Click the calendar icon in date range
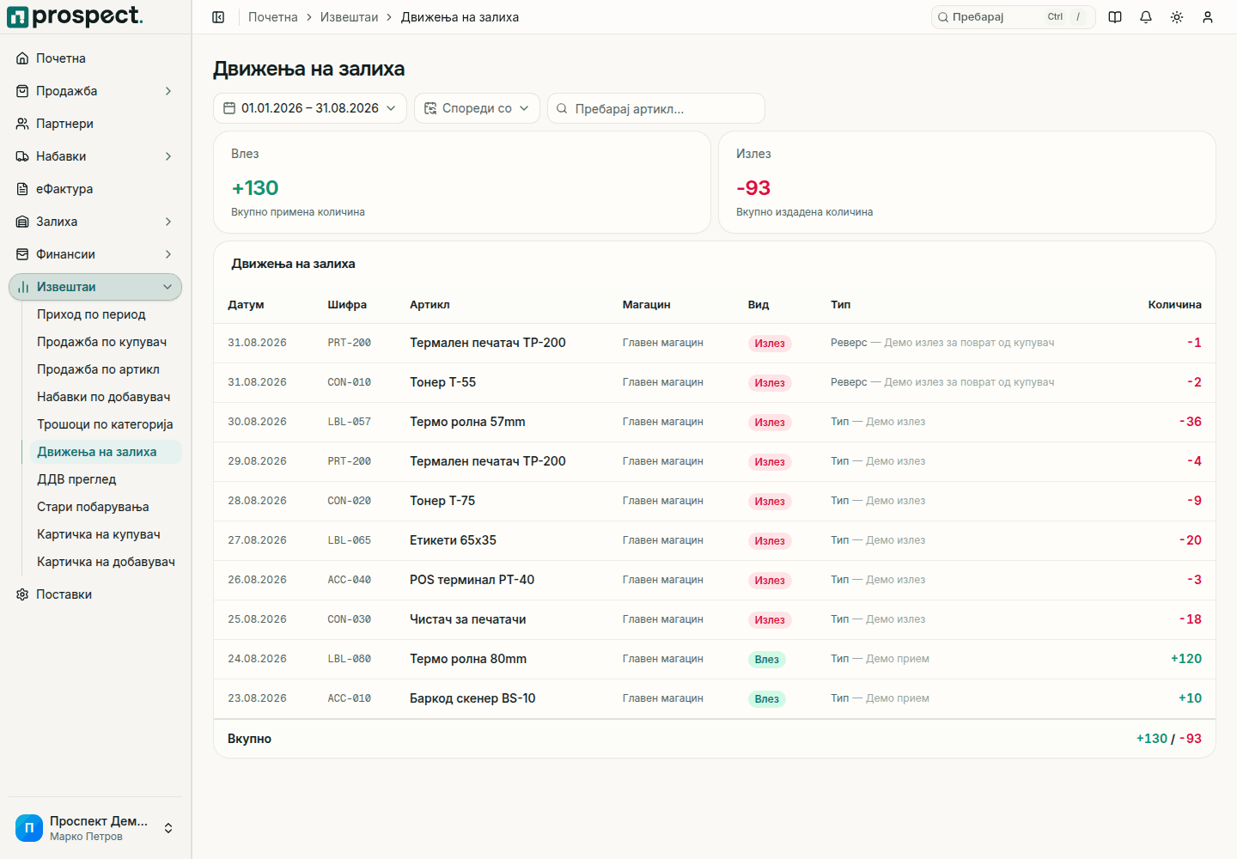This screenshot has width=1237, height=859. (x=229, y=108)
